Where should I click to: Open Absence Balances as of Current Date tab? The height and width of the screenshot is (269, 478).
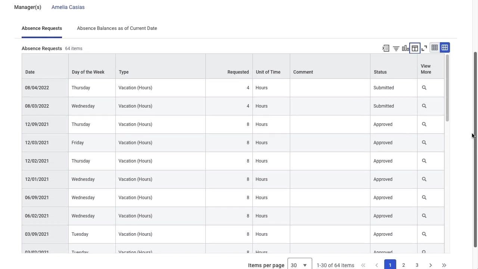(117, 28)
